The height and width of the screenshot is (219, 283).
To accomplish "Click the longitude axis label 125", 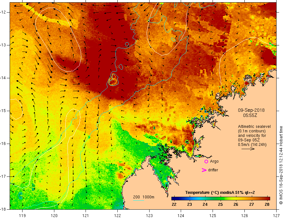I will point(213,215).
